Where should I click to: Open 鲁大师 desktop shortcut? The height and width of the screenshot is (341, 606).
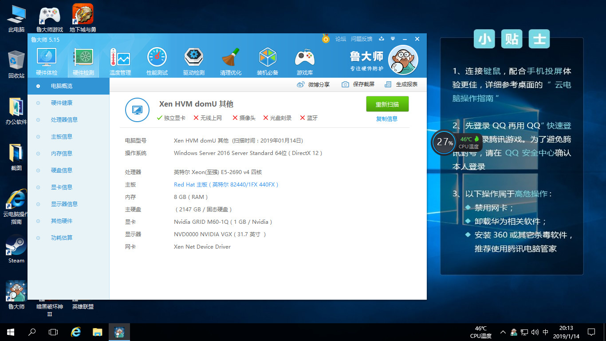click(16, 295)
